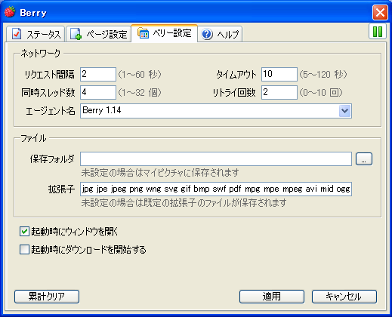The height and width of the screenshot is (317, 392).
Task: Click the エージェント名 label
Action: coord(51,111)
